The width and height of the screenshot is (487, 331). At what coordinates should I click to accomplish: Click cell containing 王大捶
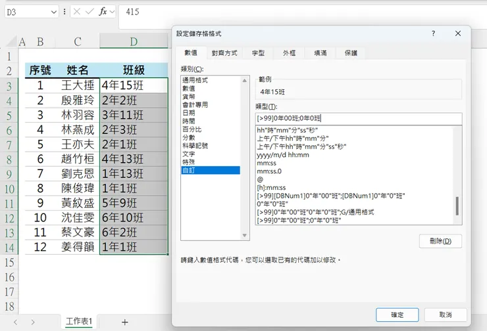click(78, 85)
